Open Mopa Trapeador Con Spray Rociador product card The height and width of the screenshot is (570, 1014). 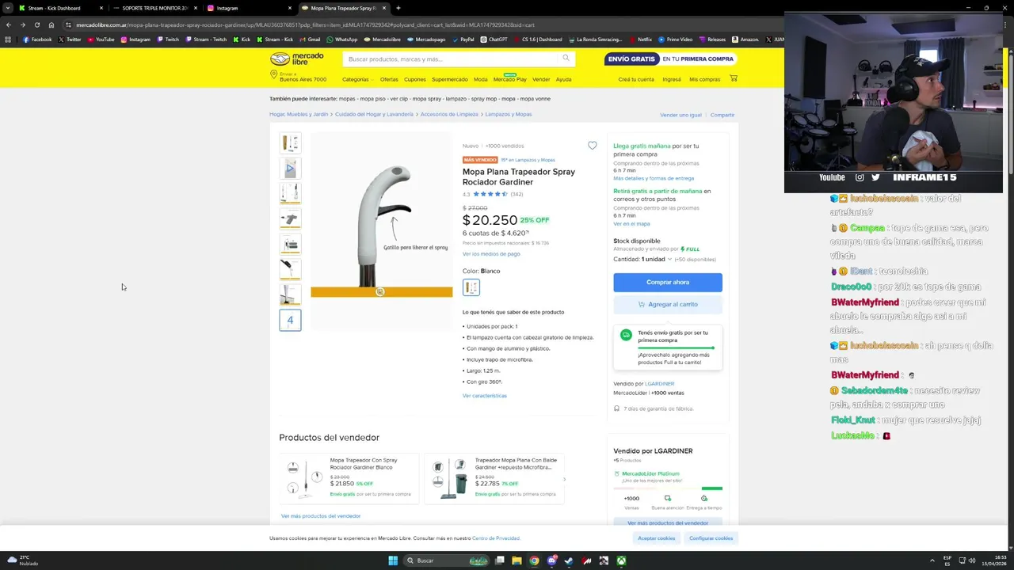point(349,478)
